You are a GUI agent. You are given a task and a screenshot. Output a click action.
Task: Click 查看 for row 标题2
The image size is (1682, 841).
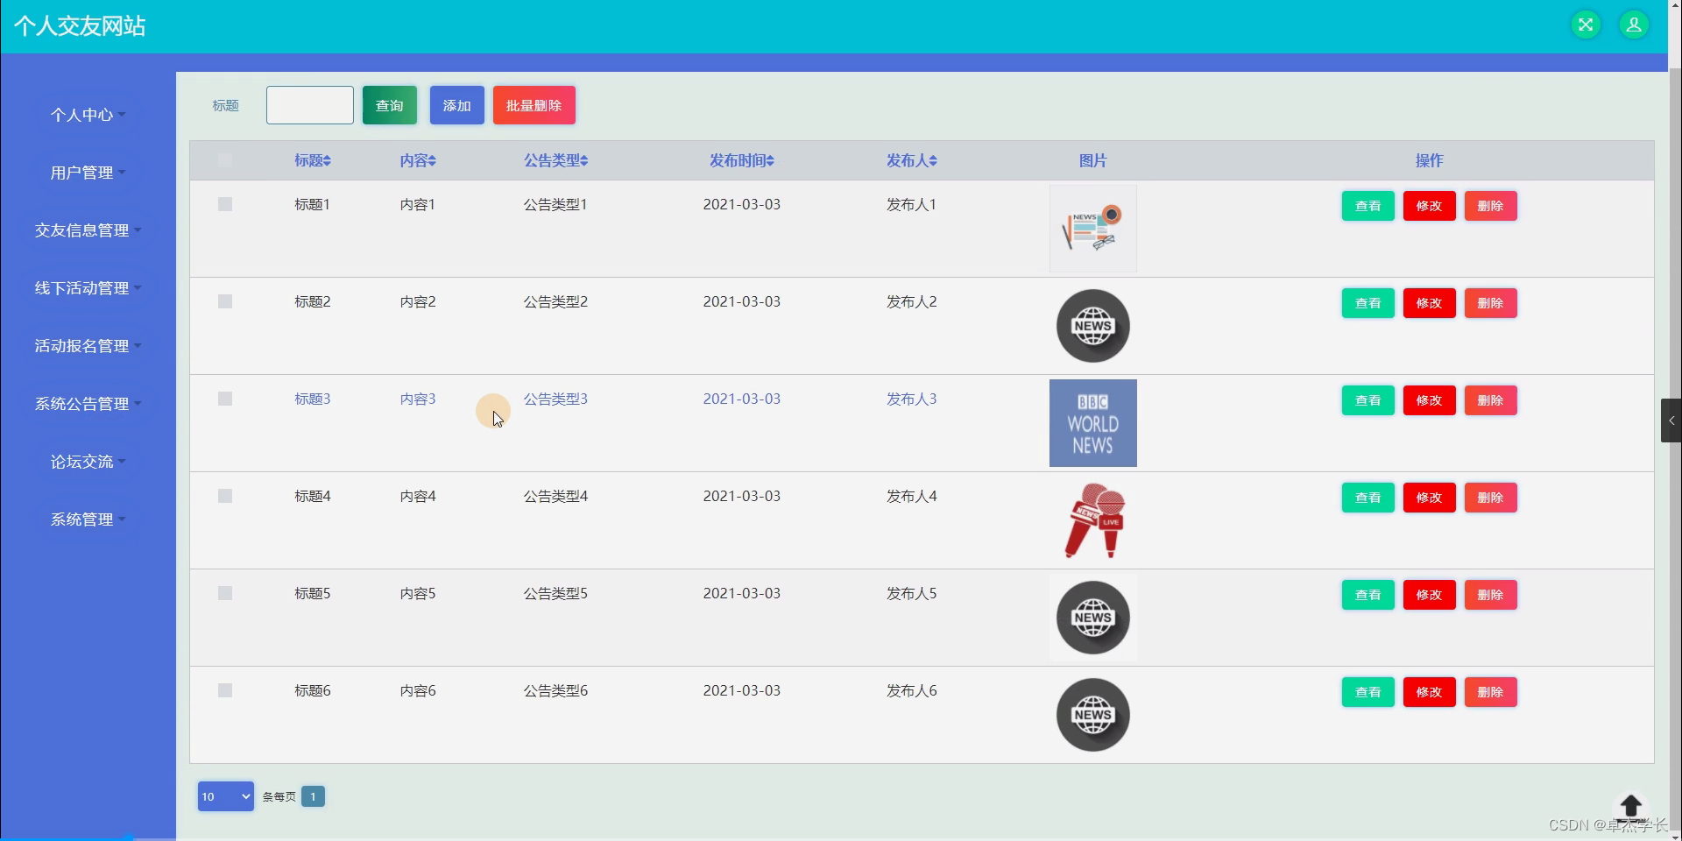[x=1368, y=303]
